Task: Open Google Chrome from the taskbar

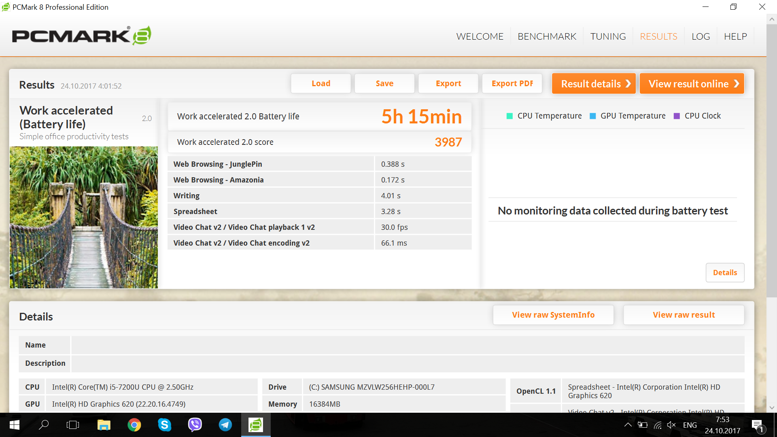Action: click(134, 425)
